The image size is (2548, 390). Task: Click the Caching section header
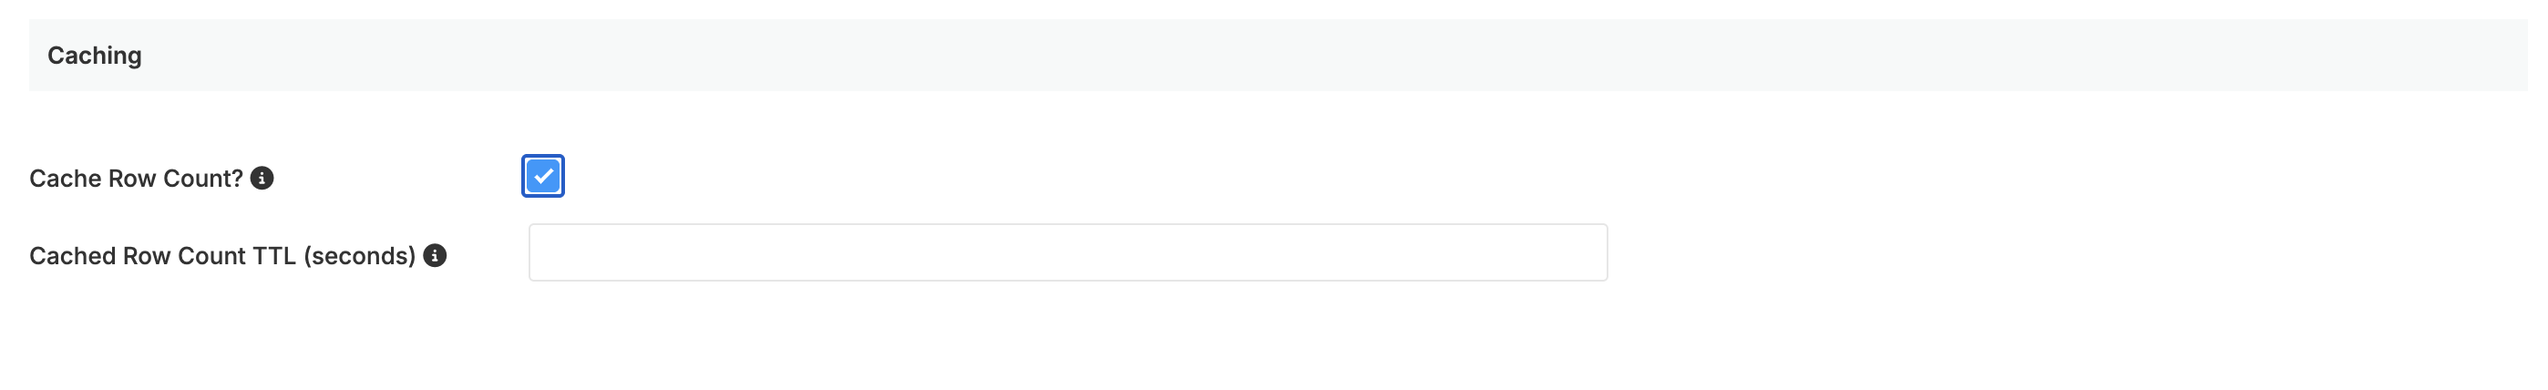[1278, 56]
